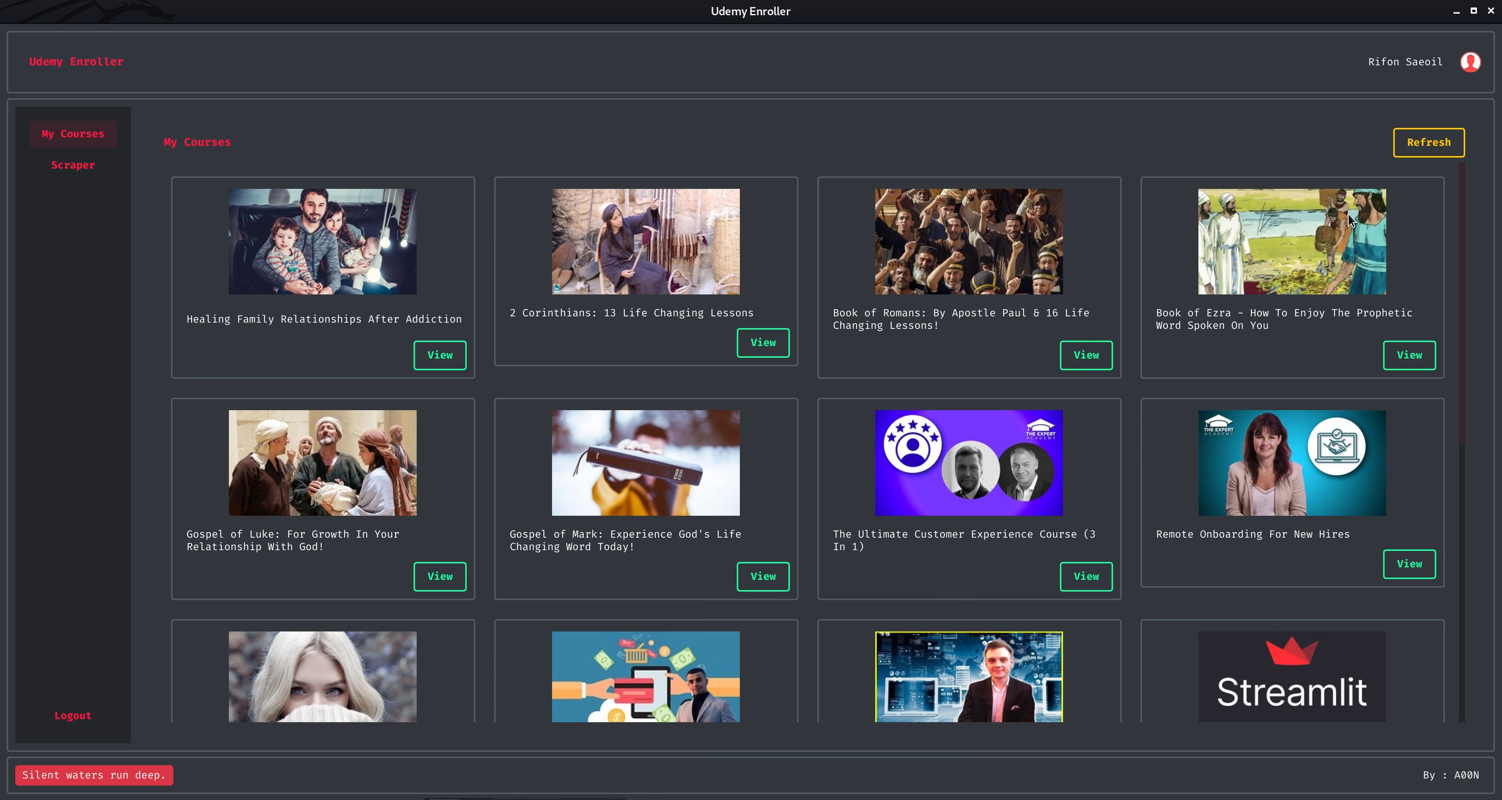View the Book of Ezra course
Viewport: 1502px width, 800px height.
[1409, 355]
